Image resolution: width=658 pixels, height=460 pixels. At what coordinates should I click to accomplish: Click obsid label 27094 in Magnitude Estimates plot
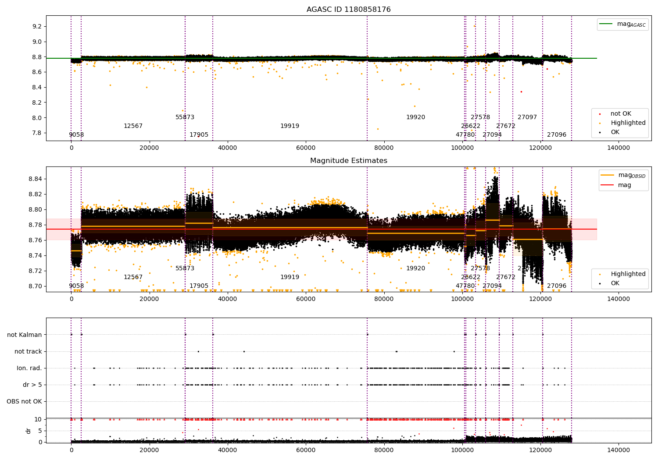[492, 286]
